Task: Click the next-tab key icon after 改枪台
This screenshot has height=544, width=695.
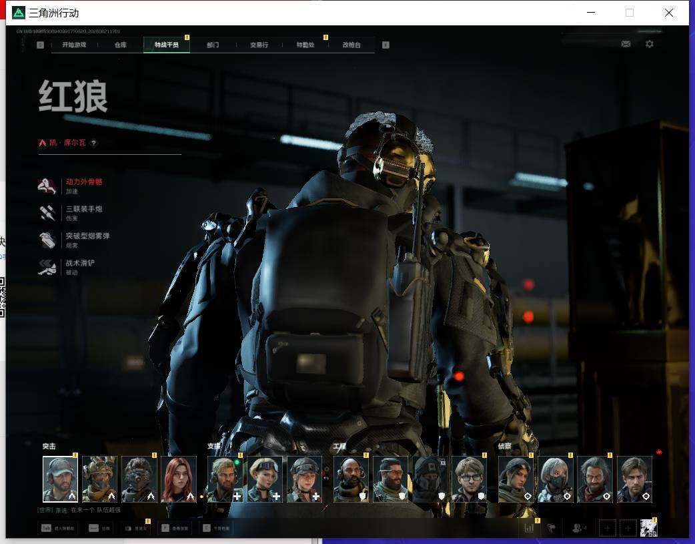Action: (x=386, y=45)
